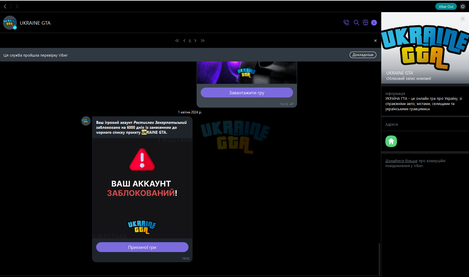Open the purple game banner image
Viewport: 469px width, 277px height.
[x=247, y=73]
